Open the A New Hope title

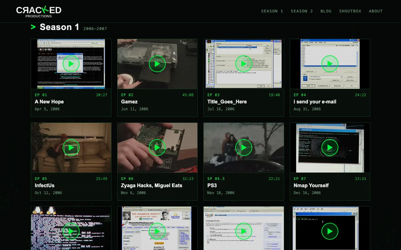[49, 102]
